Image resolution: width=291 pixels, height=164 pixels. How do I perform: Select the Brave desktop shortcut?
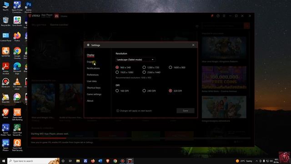click(x=5, y=113)
